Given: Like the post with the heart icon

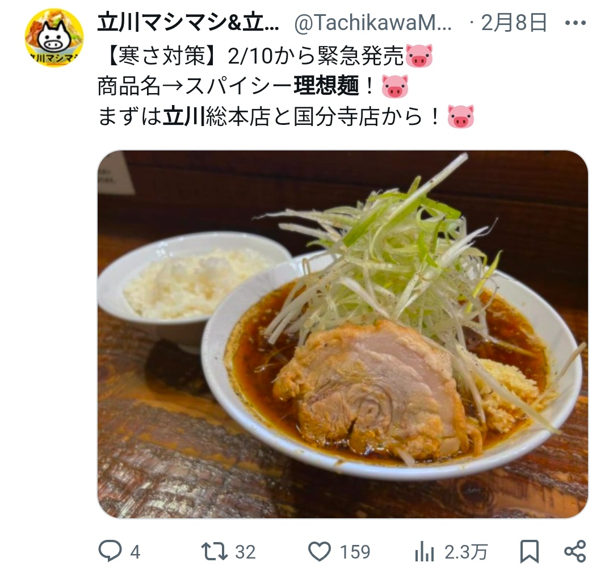Looking at the screenshot, I should click(320, 551).
